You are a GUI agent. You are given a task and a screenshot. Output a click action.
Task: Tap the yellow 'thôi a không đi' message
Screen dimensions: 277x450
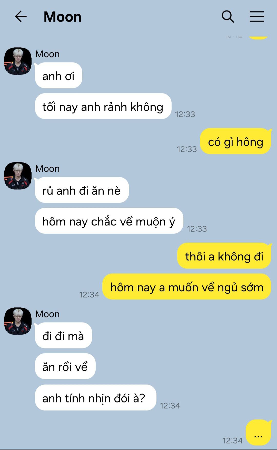[x=224, y=256]
